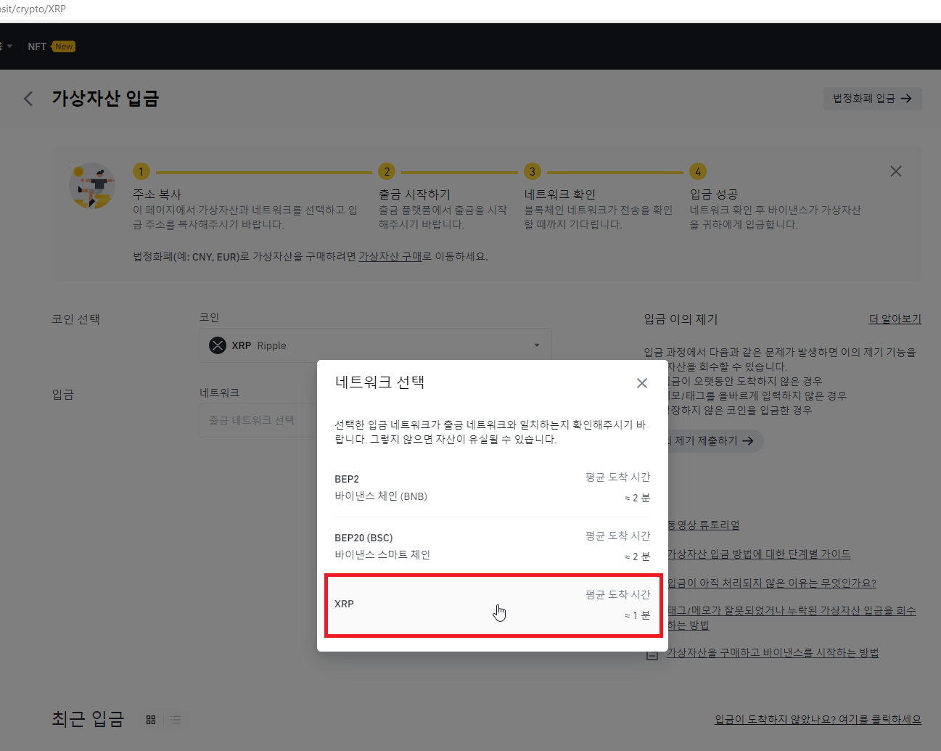Click the 바이낸스 스마트 체인 label
Screen dimensions: 941x751
(x=382, y=554)
